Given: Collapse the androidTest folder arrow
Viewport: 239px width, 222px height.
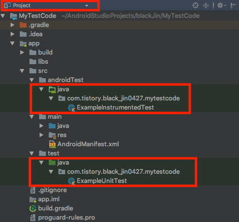Looking at the screenshot, I should 32,80.
